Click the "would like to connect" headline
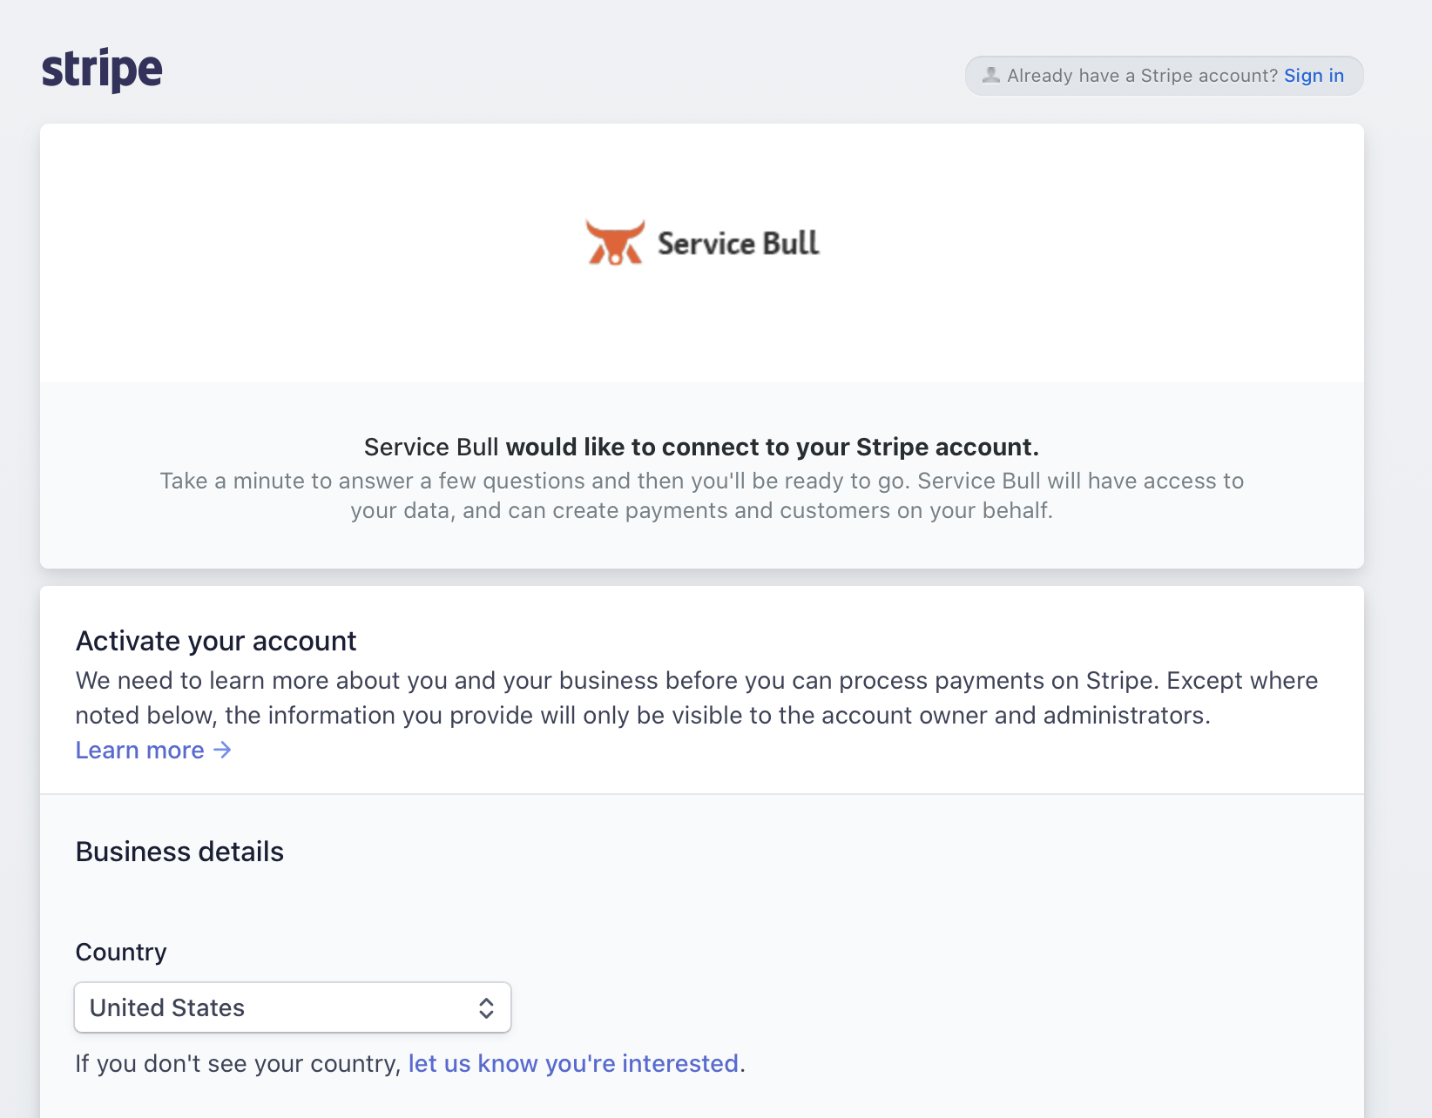The height and width of the screenshot is (1118, 1432). point(701,447)
